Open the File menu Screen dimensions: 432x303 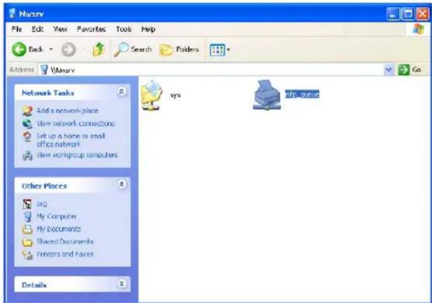[17, 29]
